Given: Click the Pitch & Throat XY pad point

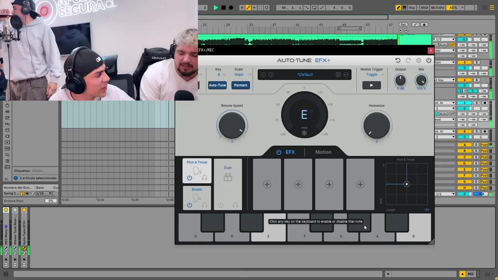Looking at the screenshot, I should 407,184.
